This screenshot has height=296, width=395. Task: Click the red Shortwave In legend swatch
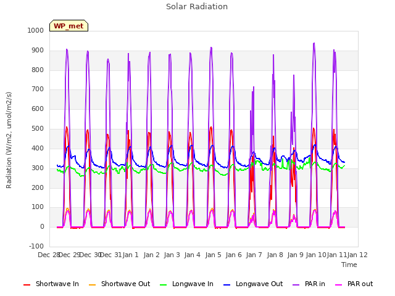pyautogui.click(x=27, y=285)
